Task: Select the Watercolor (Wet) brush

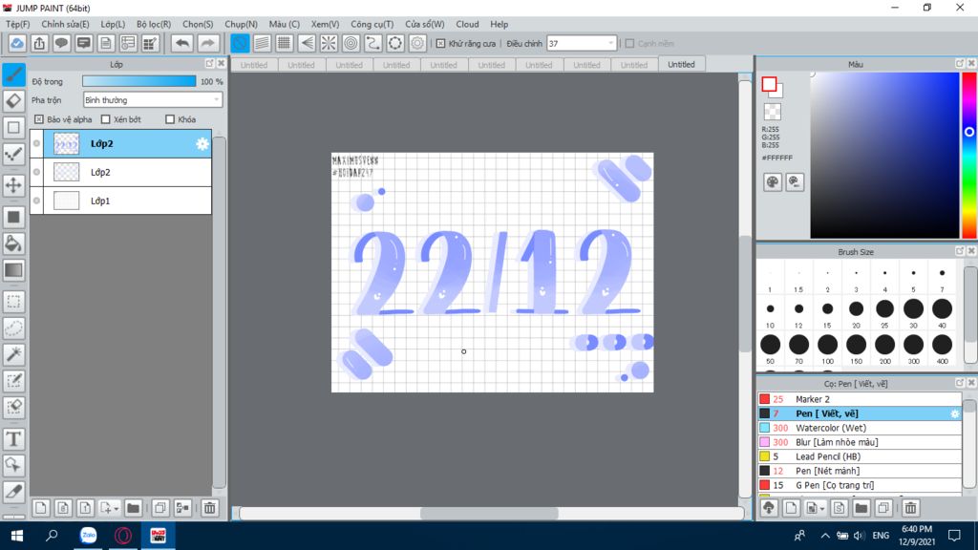Action: point(860,428)
